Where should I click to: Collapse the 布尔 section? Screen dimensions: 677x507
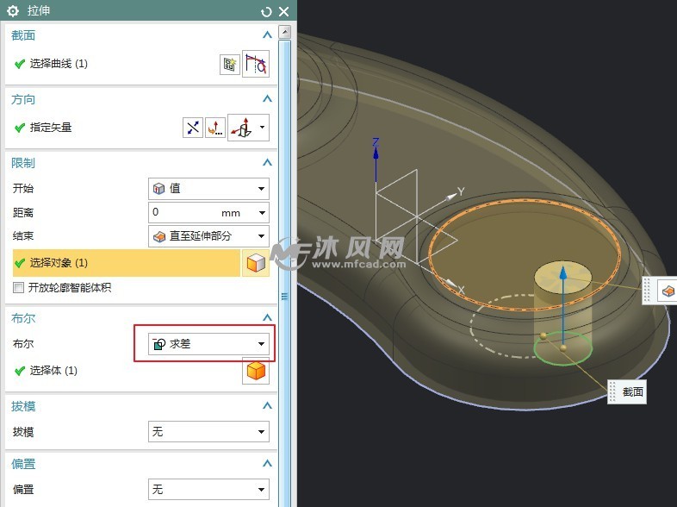pos(267,317)
